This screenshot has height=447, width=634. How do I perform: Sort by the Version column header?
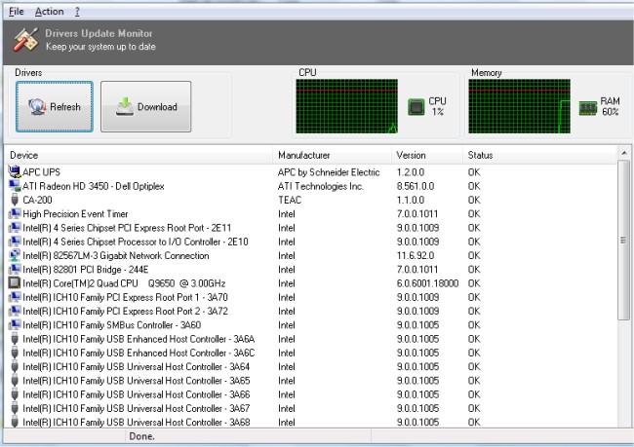(425, 155)
